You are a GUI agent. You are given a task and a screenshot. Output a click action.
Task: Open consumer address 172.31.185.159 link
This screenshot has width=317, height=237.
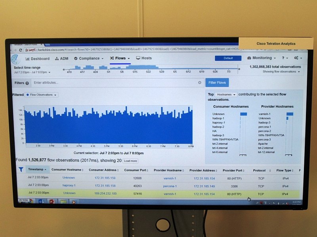pyautogui.click(x=105, y=178)
